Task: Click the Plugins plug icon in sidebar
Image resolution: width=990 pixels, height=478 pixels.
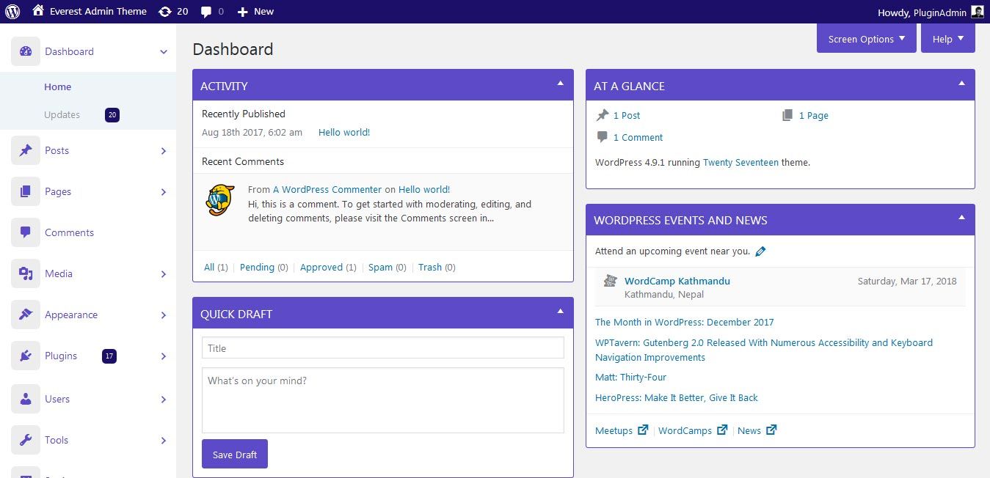Action: coord(26,356)
